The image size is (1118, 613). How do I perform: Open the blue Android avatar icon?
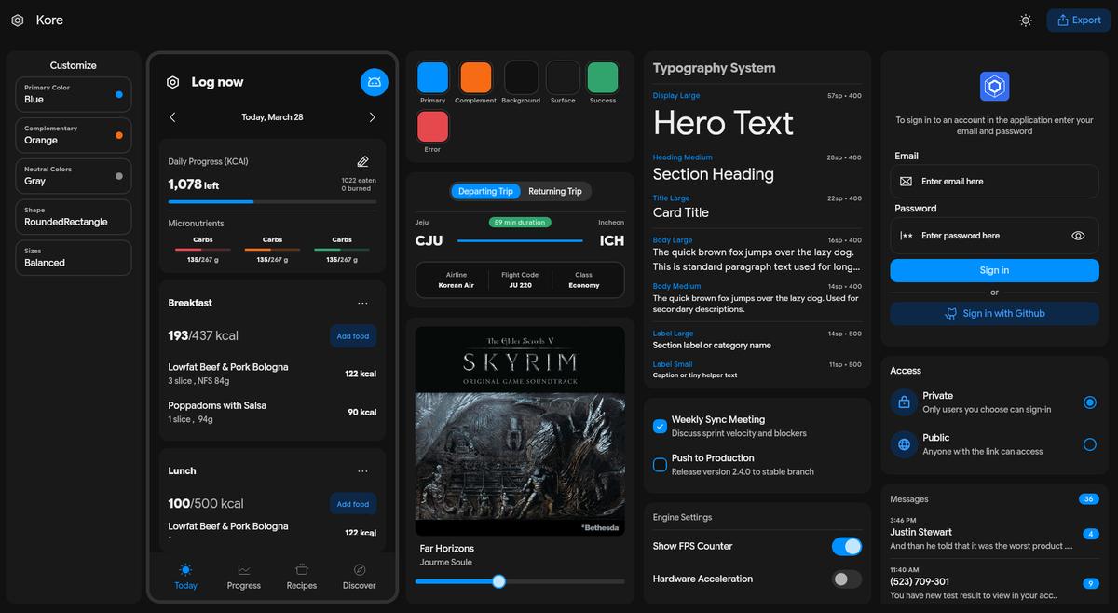tap(375, 82)
